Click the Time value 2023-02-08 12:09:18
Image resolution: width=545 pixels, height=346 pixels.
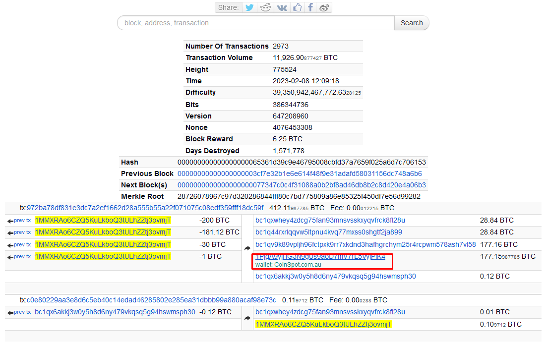[x=306, y=81]
